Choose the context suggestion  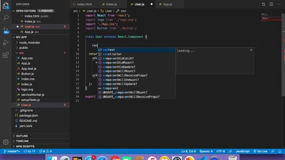pyautogui.click(x=137, y=50)
